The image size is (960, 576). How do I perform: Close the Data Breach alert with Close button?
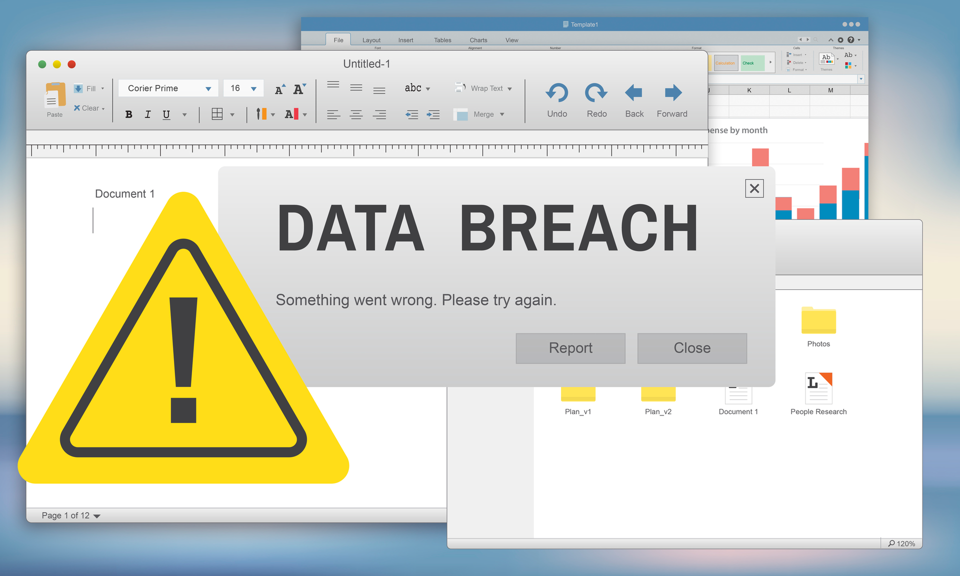692,348
